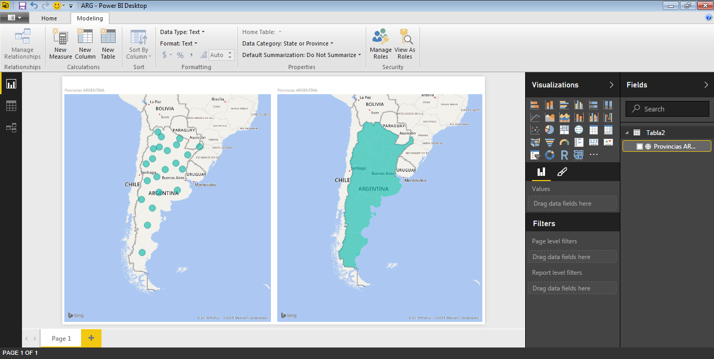Switch to Relationships view in left sidebar
Screen dimensions: 714x359
pyautogui.click(x=11, y=127)
